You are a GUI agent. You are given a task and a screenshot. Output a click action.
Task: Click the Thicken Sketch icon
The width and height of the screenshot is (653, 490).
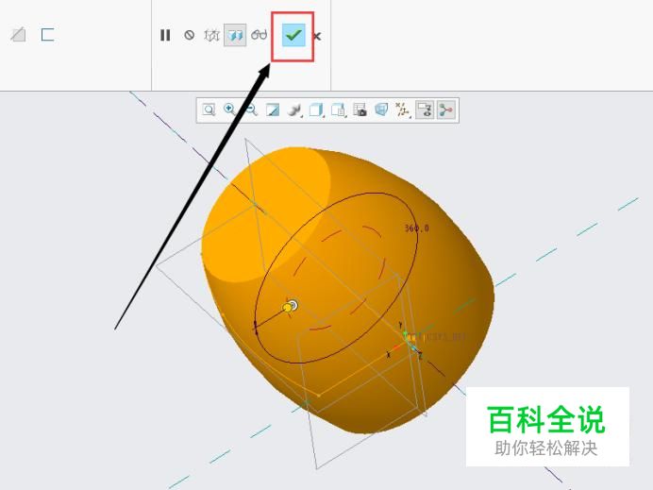tap(47, 35)
